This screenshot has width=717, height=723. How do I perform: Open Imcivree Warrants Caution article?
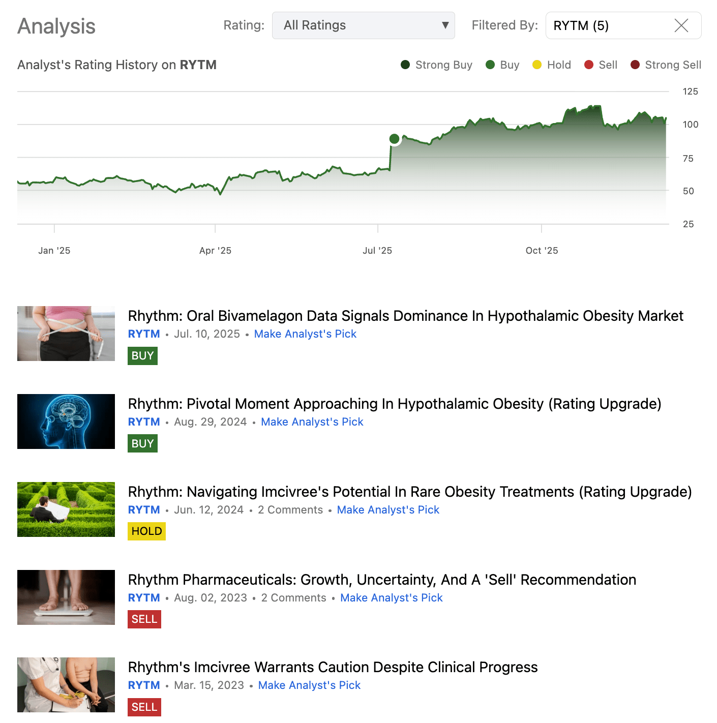tap(333, 667)
